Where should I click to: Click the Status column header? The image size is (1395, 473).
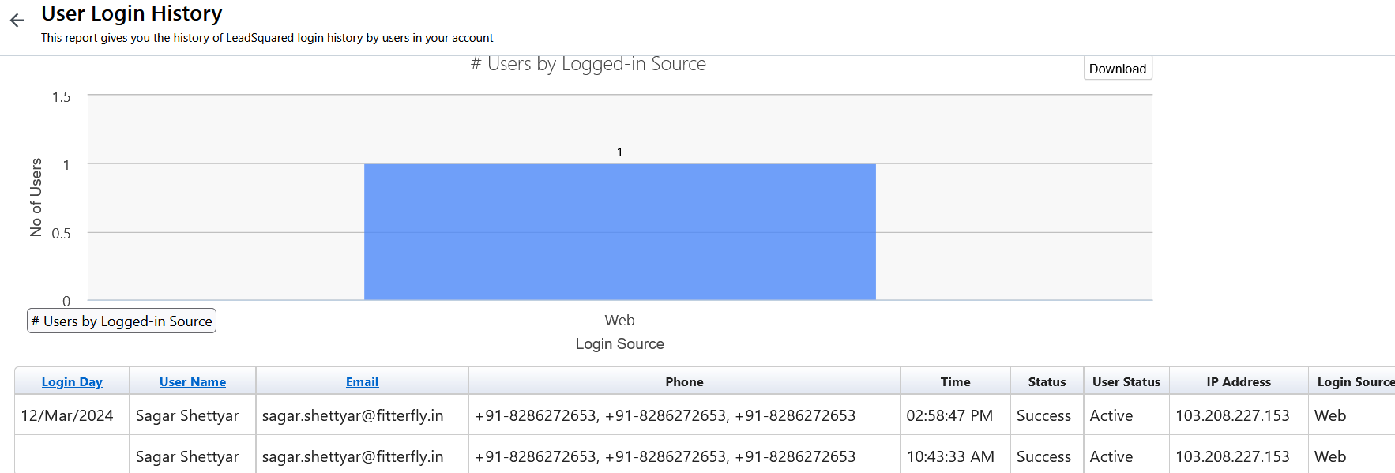pos(1047,382)
